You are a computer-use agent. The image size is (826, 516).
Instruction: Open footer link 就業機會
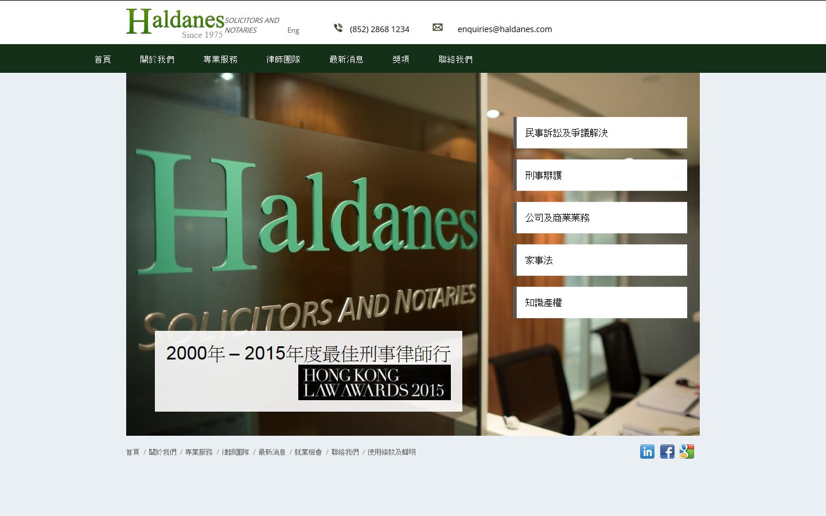click(x=308, y=452)
